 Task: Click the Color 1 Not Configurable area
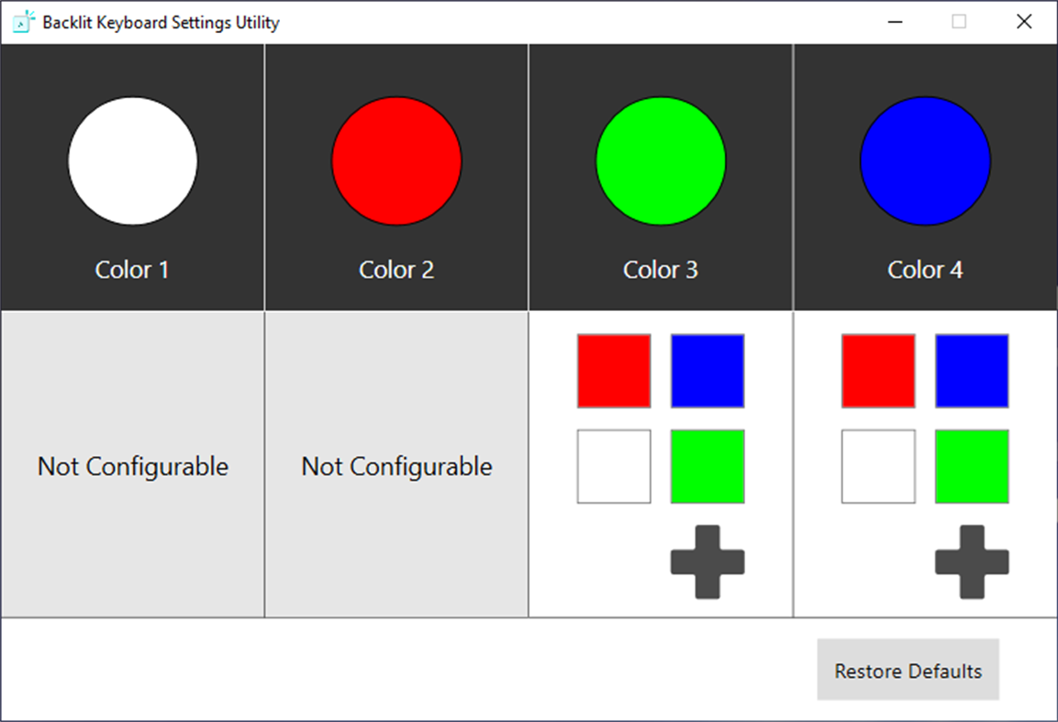[132, 466]
